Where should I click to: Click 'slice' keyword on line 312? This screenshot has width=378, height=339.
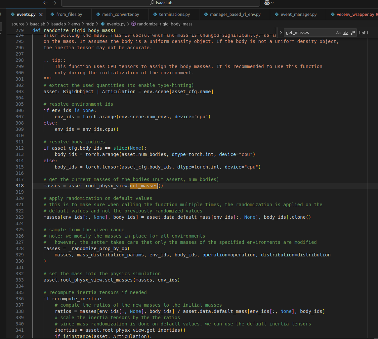point(120,148)
